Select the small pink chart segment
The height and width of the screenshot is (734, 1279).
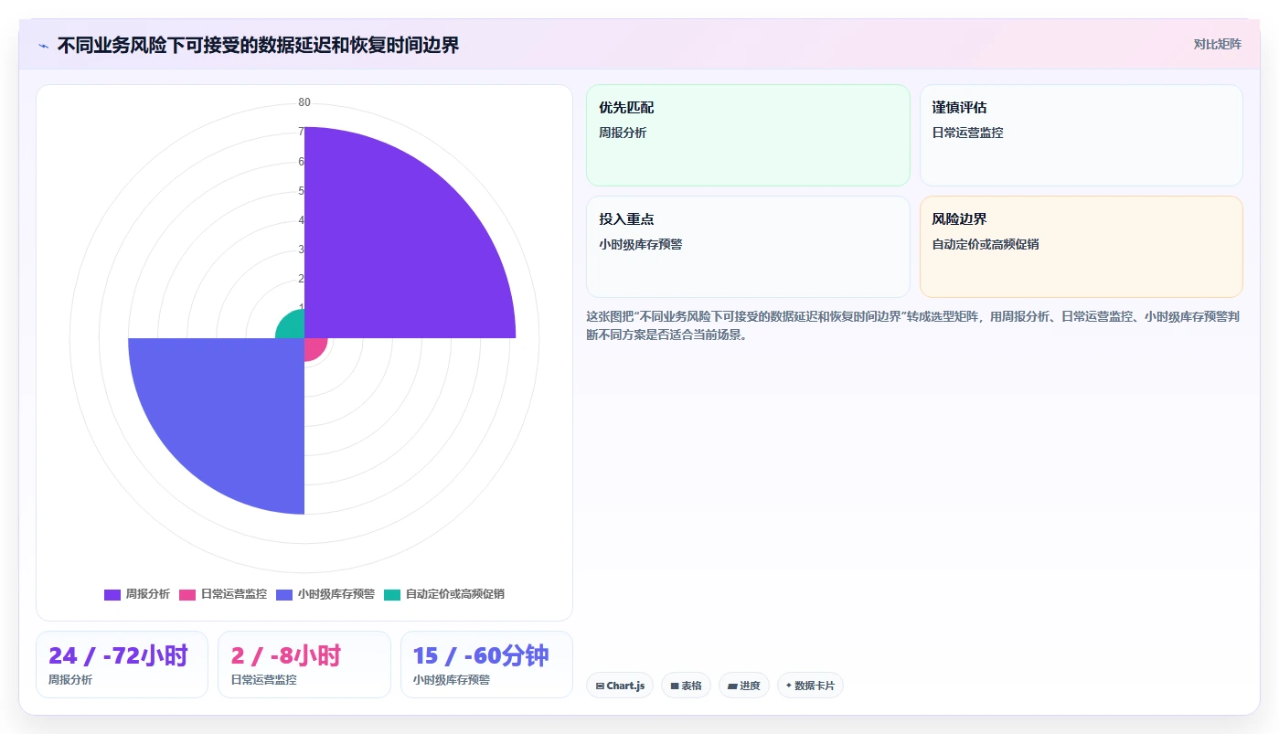(x=314, y=347)
